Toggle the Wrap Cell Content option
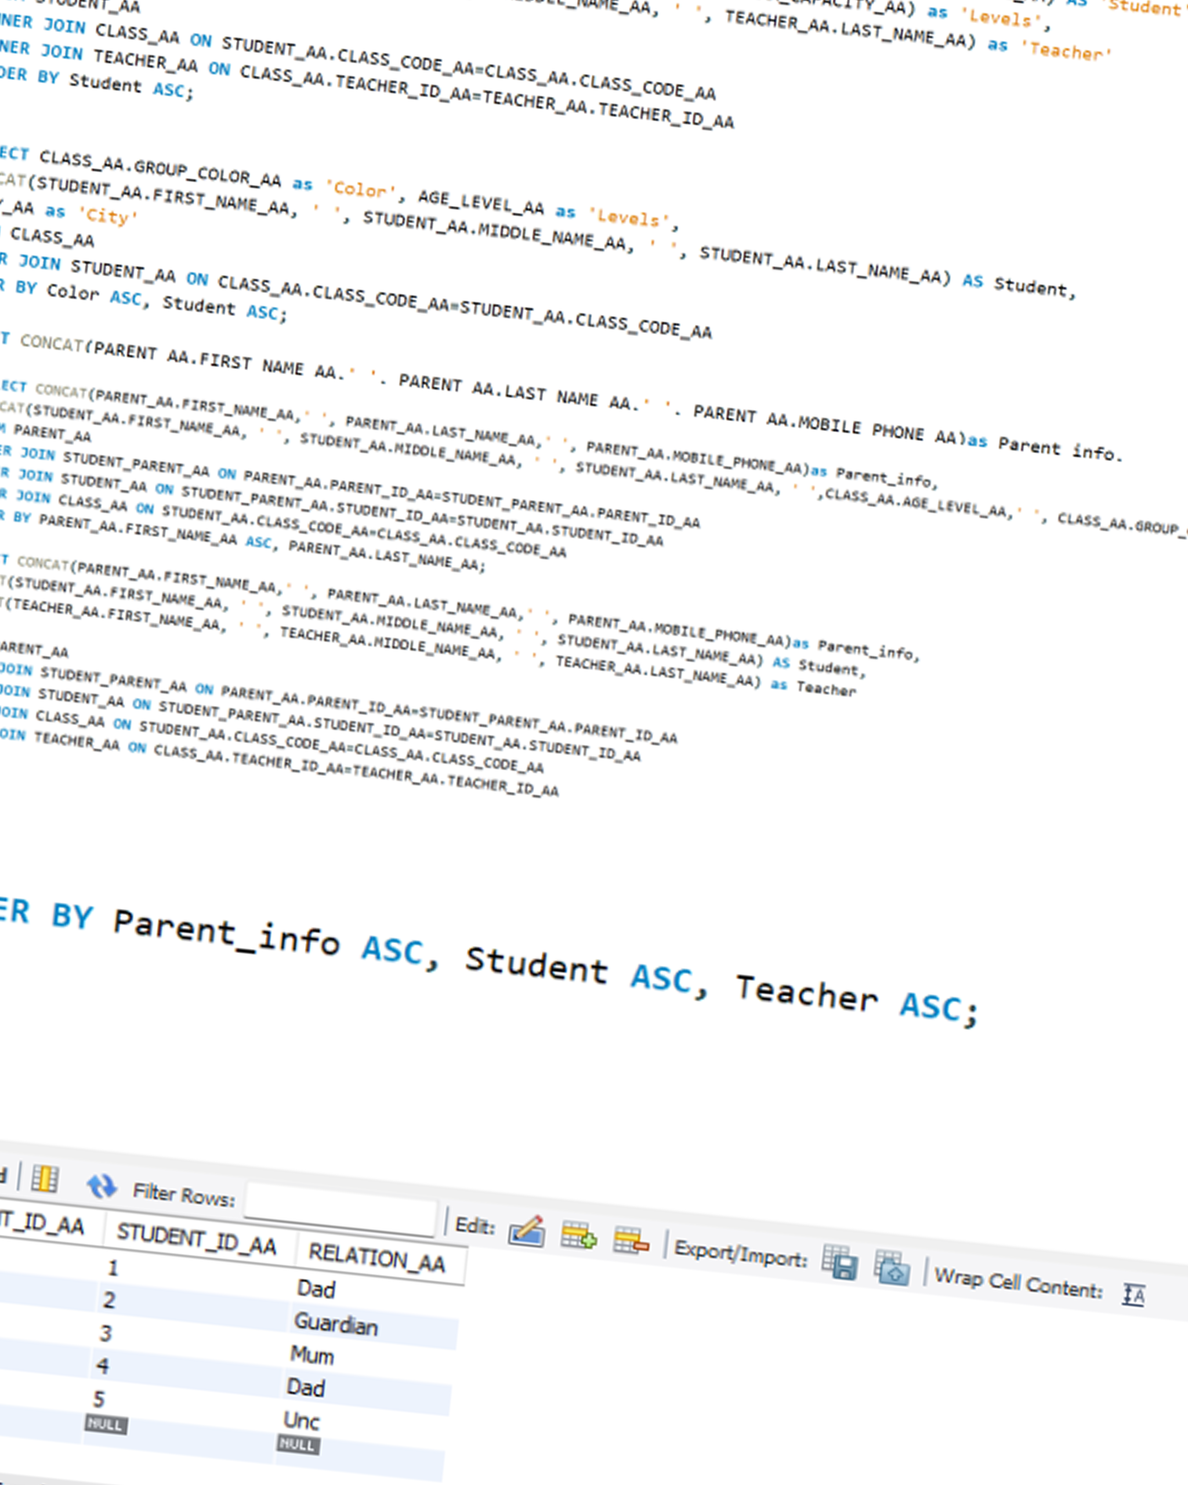 point(1133,1295)
